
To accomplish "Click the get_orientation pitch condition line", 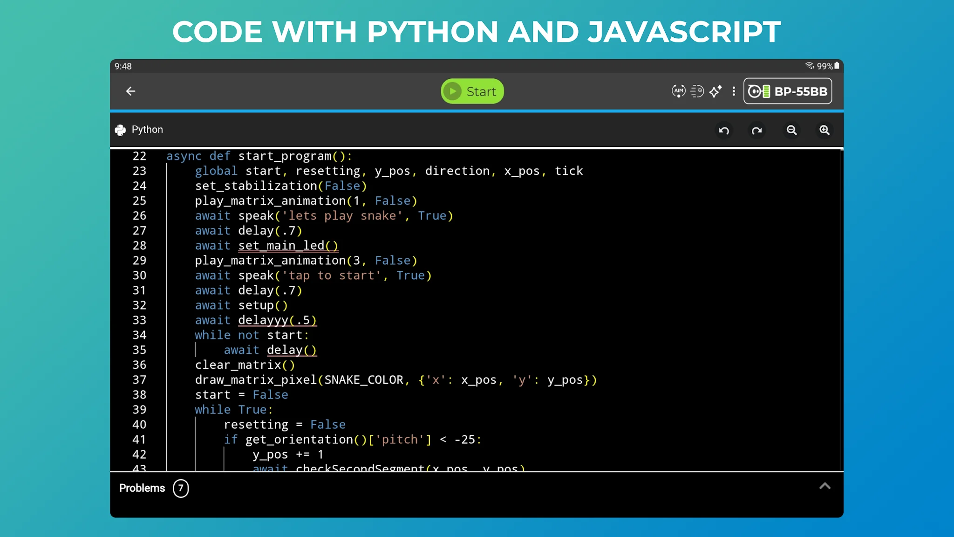I will 353,440.
